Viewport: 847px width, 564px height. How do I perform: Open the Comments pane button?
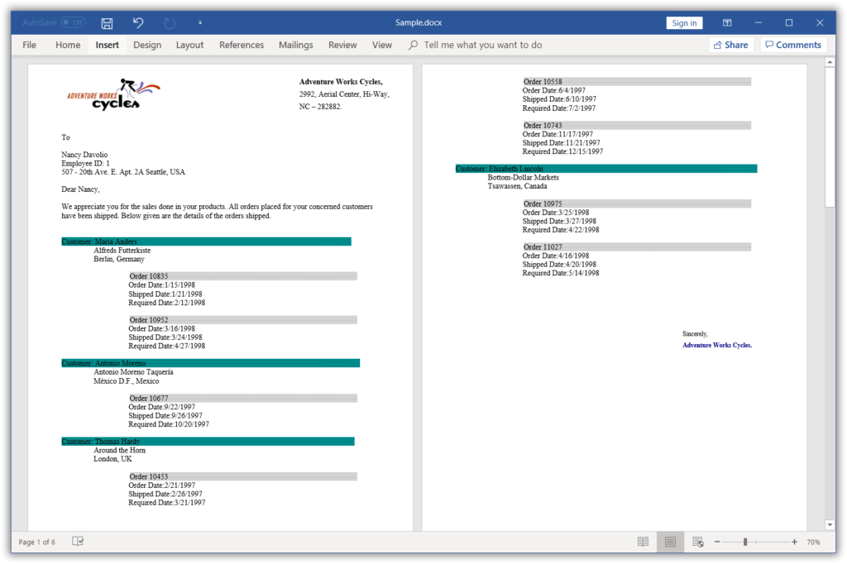[x=792, y=45]
